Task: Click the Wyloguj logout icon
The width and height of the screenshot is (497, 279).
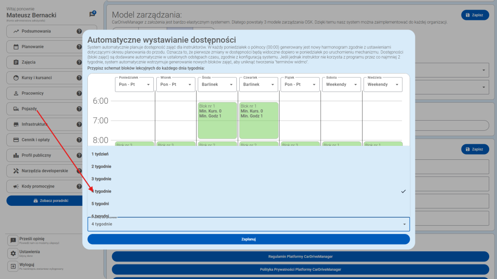Action: pyautogui.click(x=13, y=266)
